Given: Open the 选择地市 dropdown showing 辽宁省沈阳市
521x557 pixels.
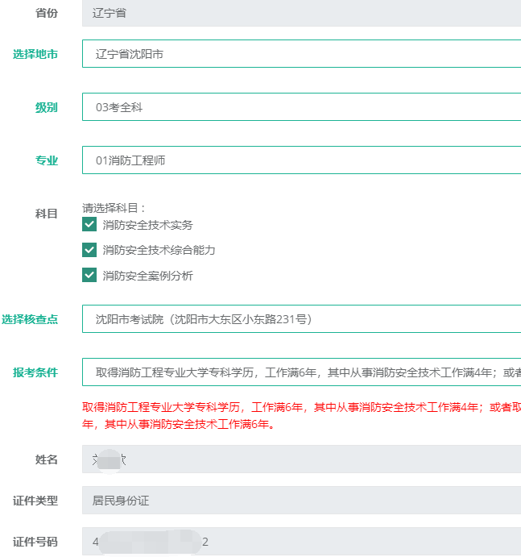Looking at the screenshot, I should pos(301,54).
